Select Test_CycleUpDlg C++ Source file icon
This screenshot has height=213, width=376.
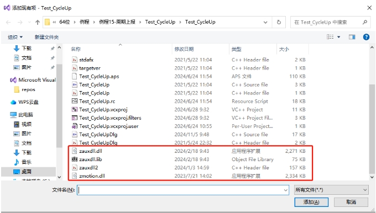pyautogui.click(x=75, y=134)
